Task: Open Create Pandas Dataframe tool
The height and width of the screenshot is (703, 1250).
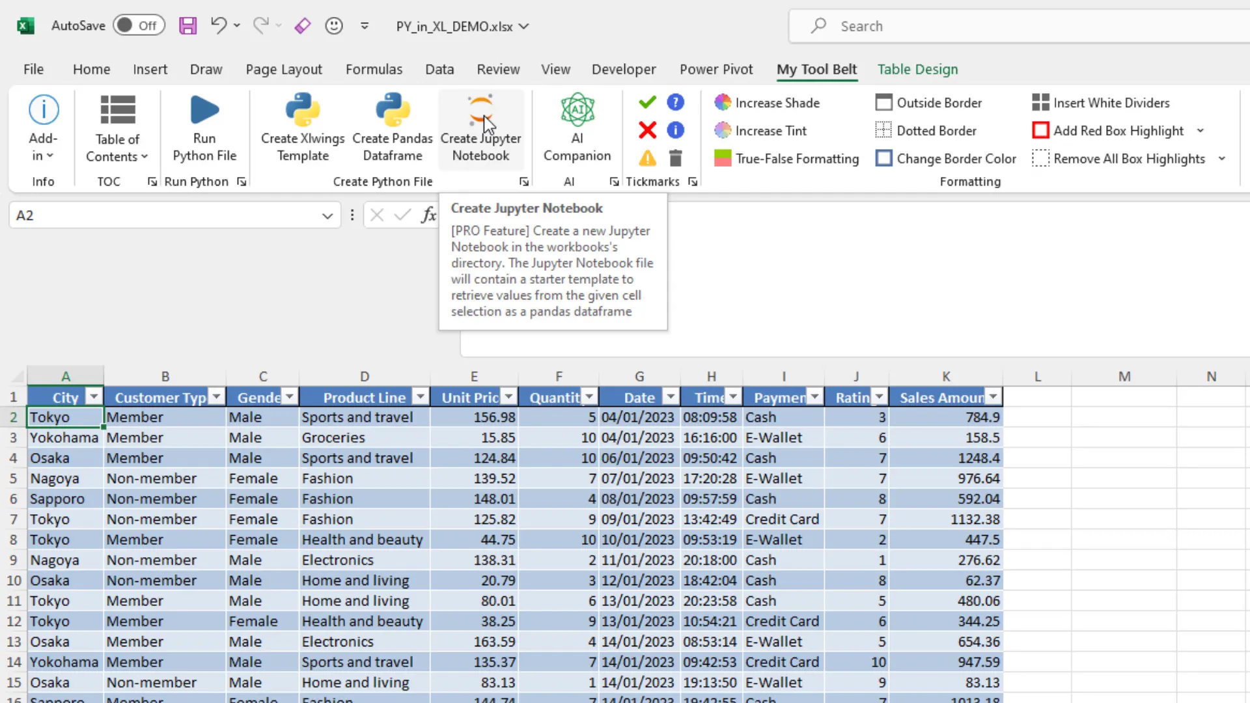Action: [x=392, y=128]
